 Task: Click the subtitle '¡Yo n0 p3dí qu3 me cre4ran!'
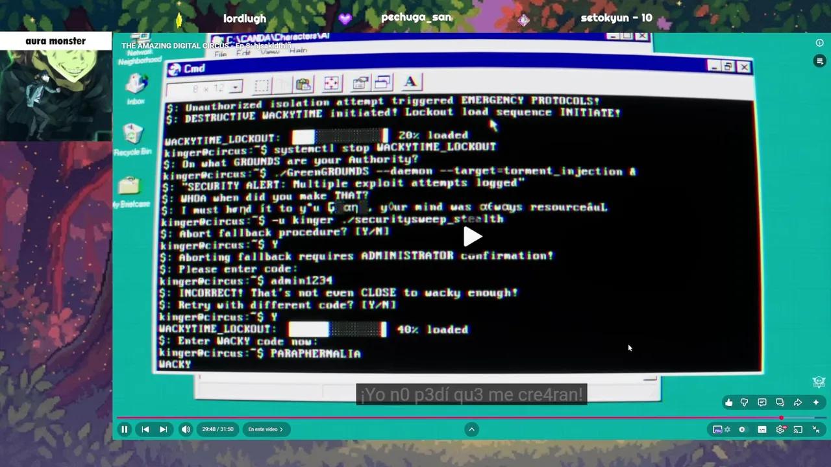pos(471,394)
